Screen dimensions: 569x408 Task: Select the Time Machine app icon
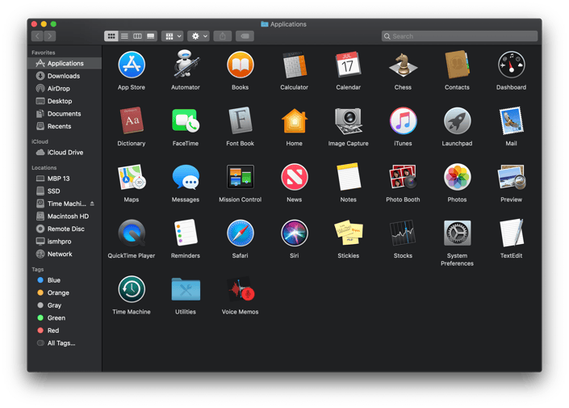(132, 289)
